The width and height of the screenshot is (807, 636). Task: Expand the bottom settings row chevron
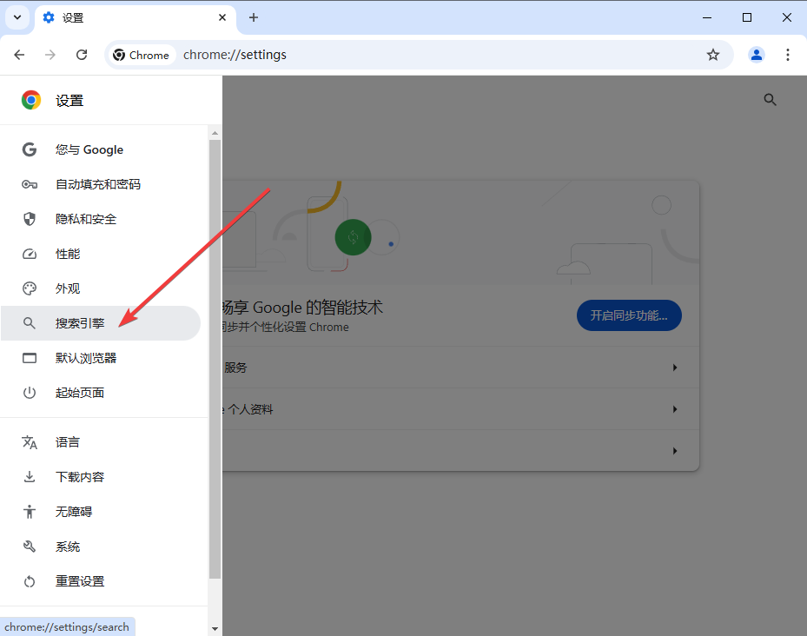675,450
